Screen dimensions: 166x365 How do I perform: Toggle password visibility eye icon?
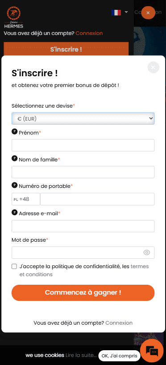147,252
